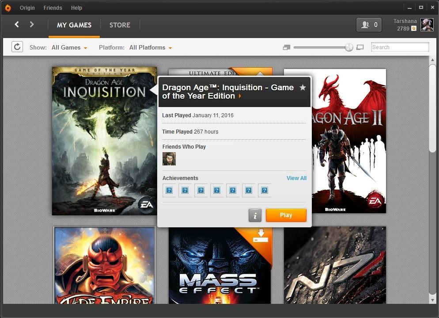Select Mass Effect cover art
439x318 pixels.
click(x=220, y=265)
